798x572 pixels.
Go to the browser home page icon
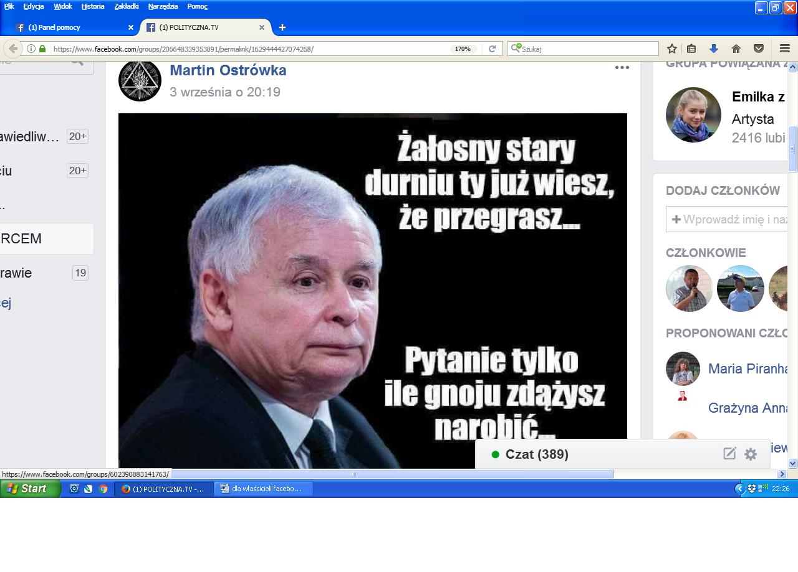736,49
